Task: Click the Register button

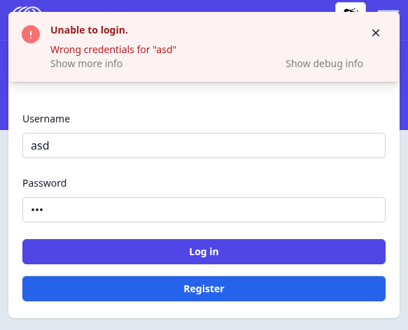Action: [204, 289]
